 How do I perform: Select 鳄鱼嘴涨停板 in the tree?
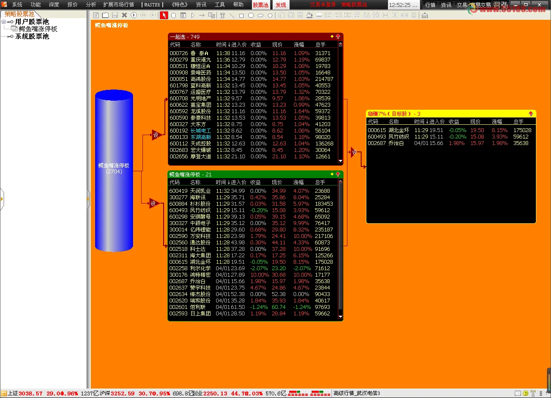pyautogui.click(x=38, y=29)
